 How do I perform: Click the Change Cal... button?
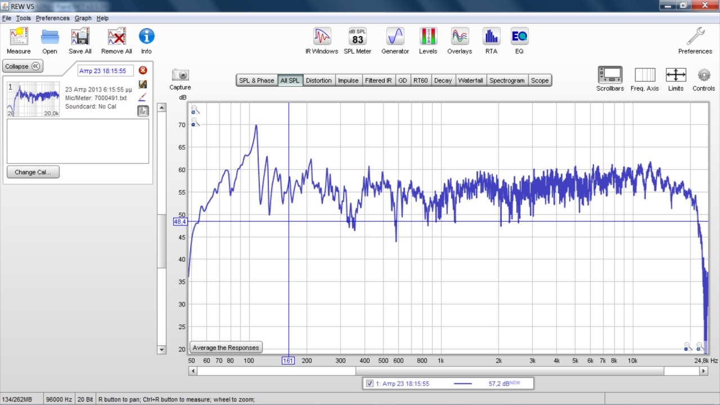point(33,172)
